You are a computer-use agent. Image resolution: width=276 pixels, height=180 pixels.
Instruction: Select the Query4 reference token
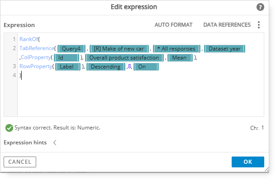click(x=71, y=49)
